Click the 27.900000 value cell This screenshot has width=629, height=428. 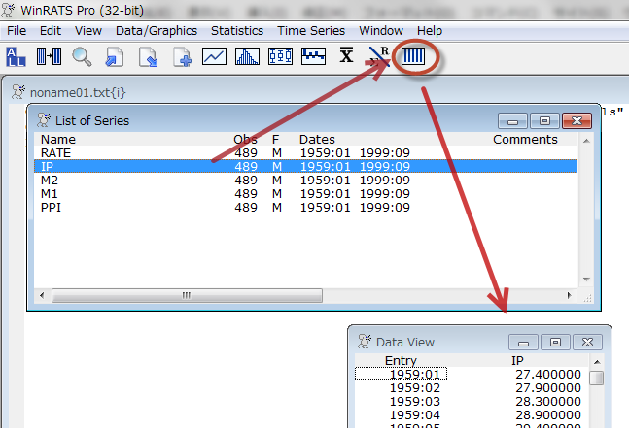pyautogui.click(x=548, y=387)
